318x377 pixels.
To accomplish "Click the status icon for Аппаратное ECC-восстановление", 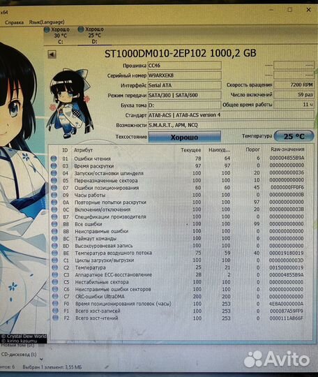I will (x=55, y=274).
